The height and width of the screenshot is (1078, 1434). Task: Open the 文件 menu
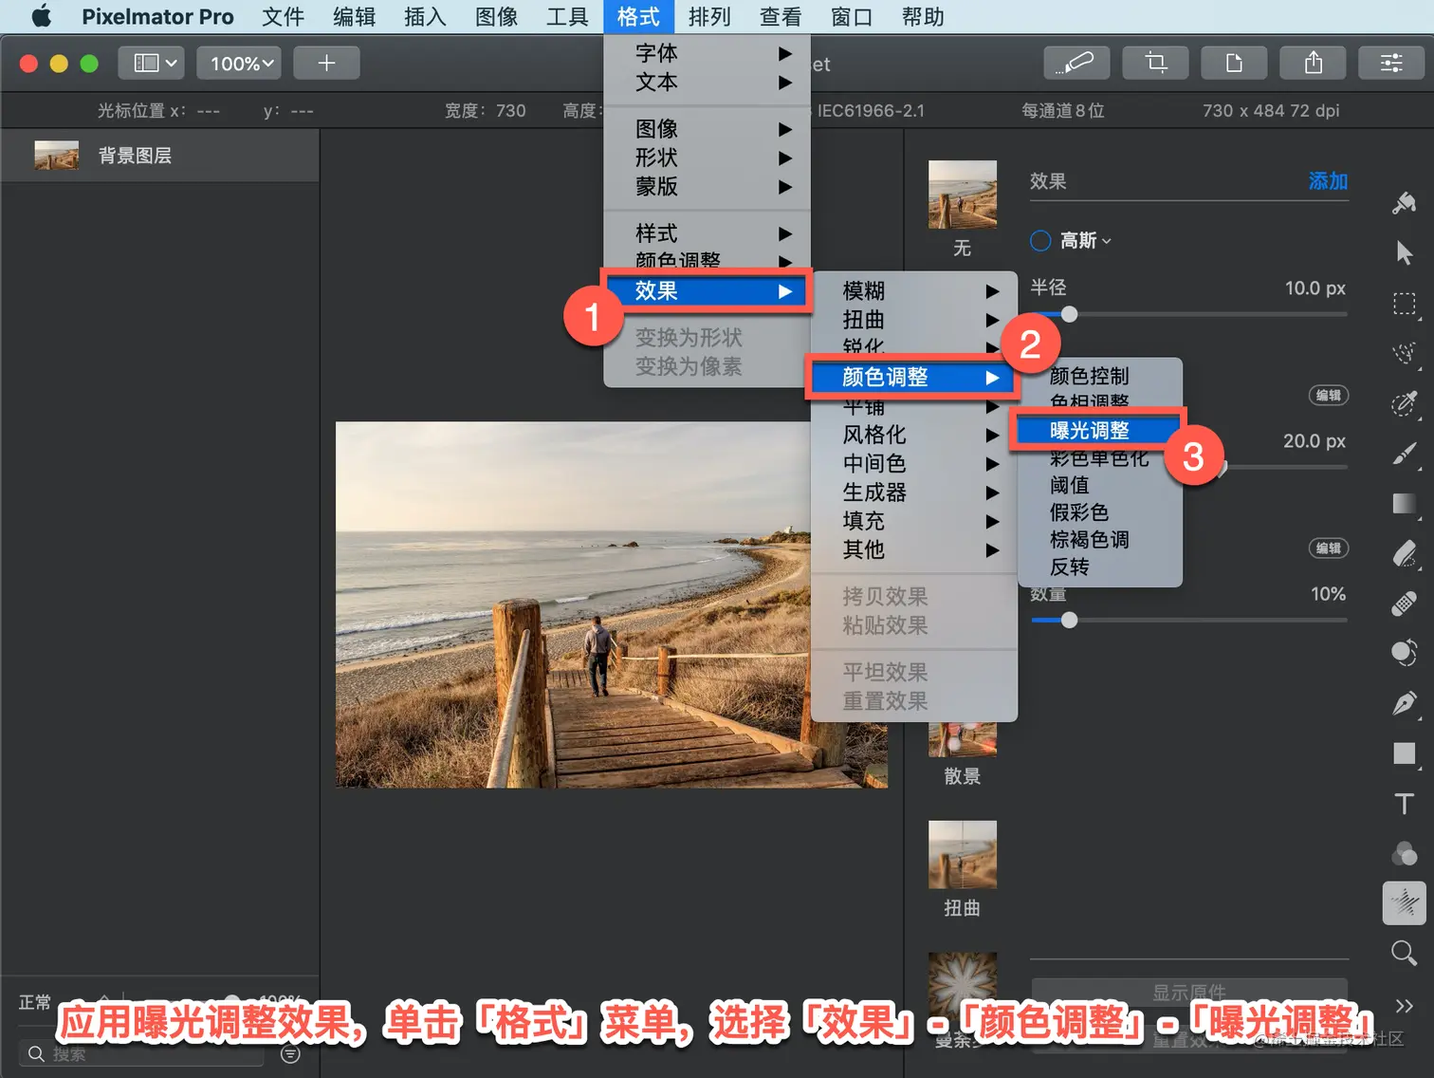point(283,16)
